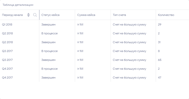Click Завершен status in Q1 2018 row

pyautogui.click(x=48, y=24)
